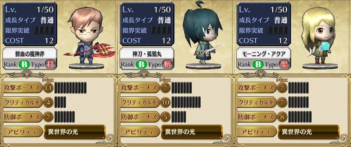The image size is (351, 147).
Task: Click the モーニング・アクア weapon name plate
Action: (264, 53)
